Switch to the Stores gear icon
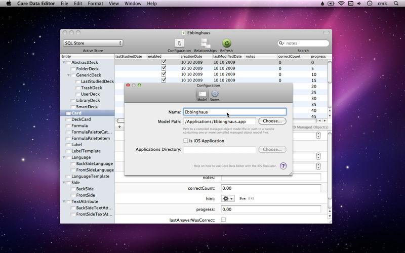405x253 pixels. [x=215, y=94]
